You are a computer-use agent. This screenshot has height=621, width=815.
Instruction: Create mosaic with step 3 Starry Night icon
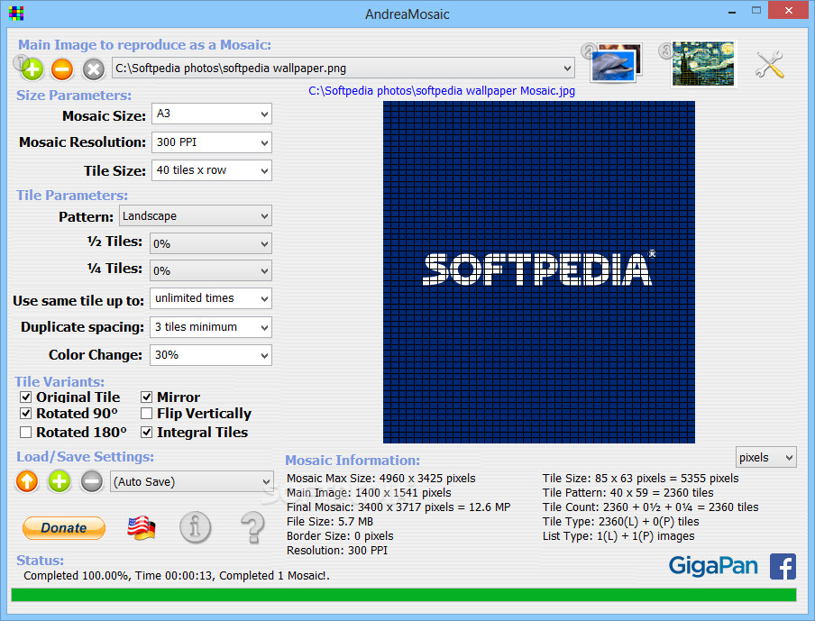[702, 63]
